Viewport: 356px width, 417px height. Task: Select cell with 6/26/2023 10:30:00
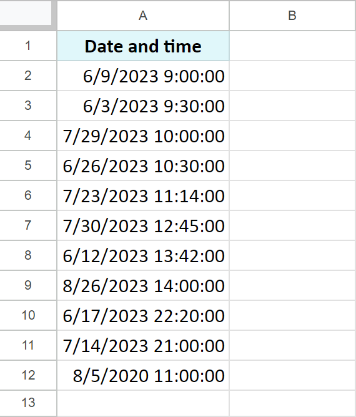(x=143, y=165)
